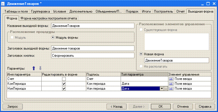Open the Объединения/П... tab
Image resolution: width=218 pixels, height=112 pixels.
click(109, 11)
